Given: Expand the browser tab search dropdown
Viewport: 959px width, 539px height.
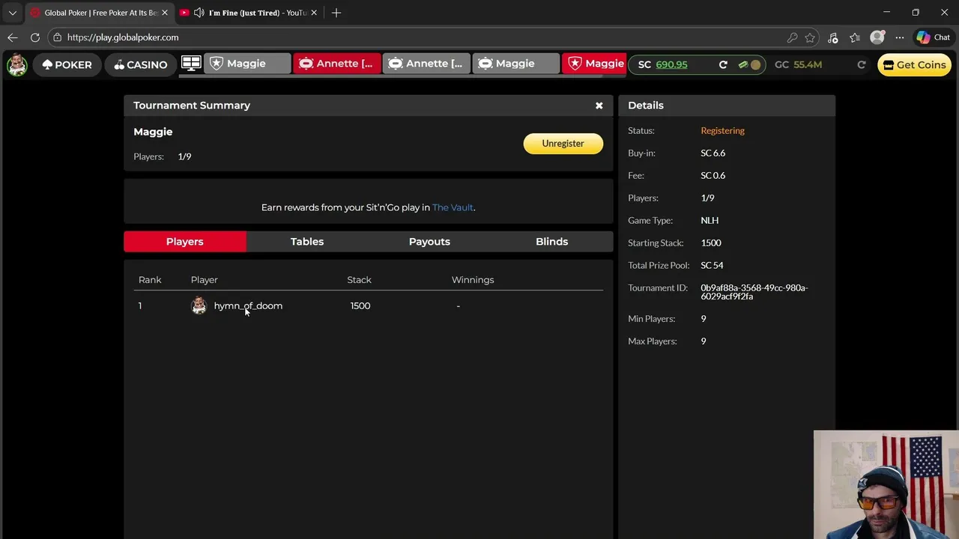Looking at the screenshot, I should [x=13, y=13].
